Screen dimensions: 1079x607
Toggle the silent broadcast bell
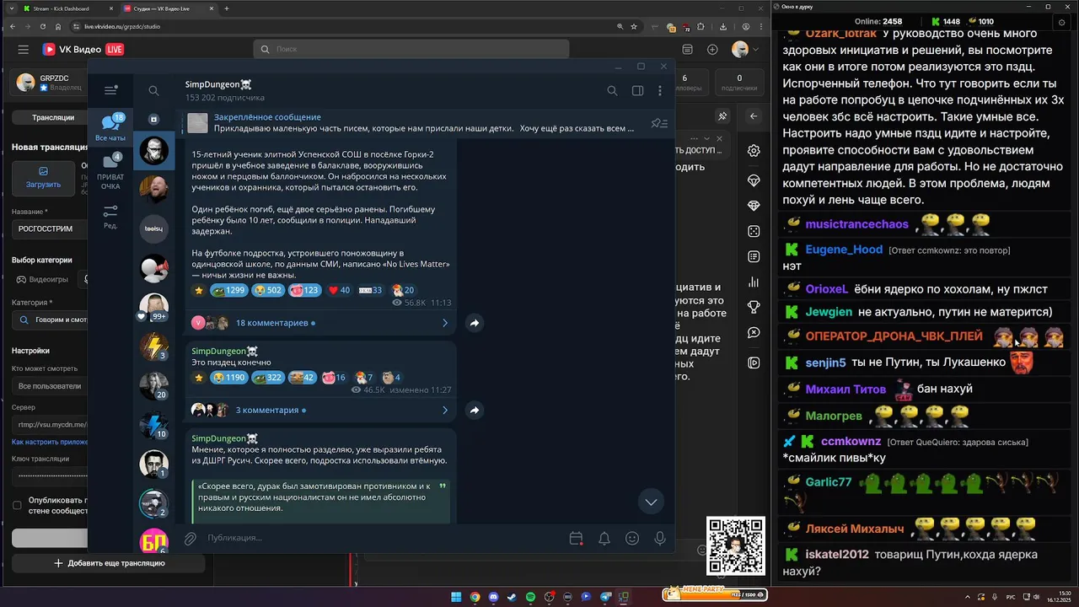coord(604,538)
